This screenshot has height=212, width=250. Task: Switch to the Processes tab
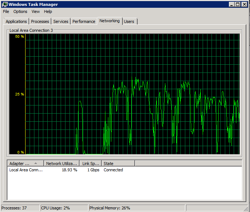tap(40, 21)
